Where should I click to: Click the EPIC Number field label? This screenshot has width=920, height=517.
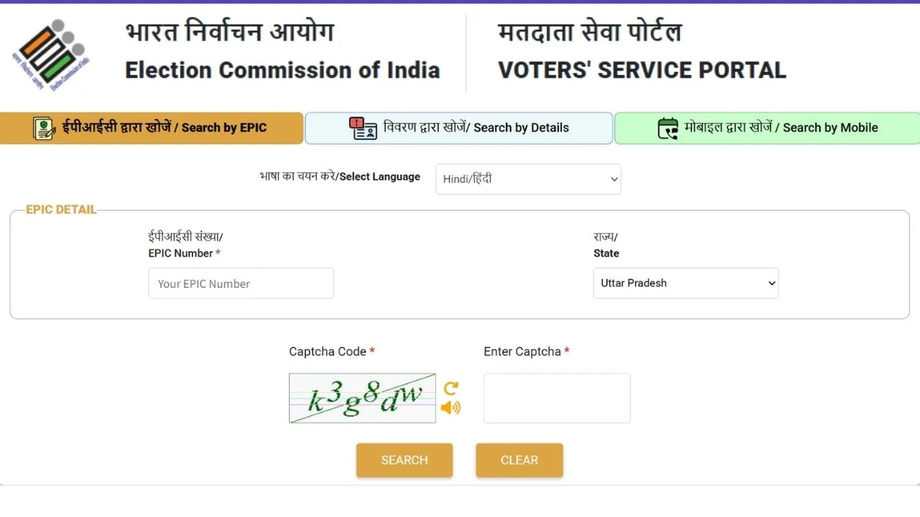(x=181, y=254)
